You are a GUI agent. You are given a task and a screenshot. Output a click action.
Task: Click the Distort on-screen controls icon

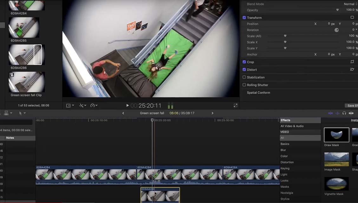[x=352, y=69]
